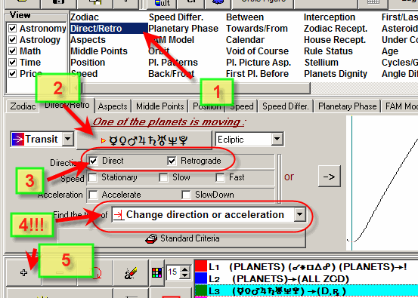Image resolution: width=418 pixels, height=298 pixels.
Task: Click the eraser clear icon button
Action: 131,273
